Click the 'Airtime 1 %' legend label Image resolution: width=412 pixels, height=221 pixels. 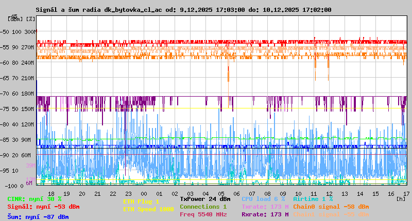tap(313, 199)
